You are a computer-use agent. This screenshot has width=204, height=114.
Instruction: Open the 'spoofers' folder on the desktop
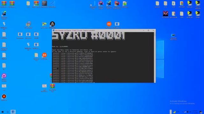tap(157, 3)
